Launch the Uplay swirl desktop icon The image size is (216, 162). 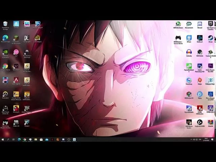[200, 95]
